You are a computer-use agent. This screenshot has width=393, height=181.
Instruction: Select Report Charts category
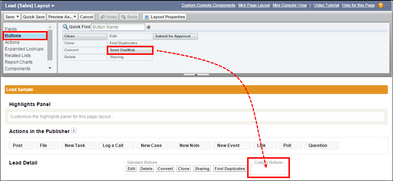coord(19,62)
